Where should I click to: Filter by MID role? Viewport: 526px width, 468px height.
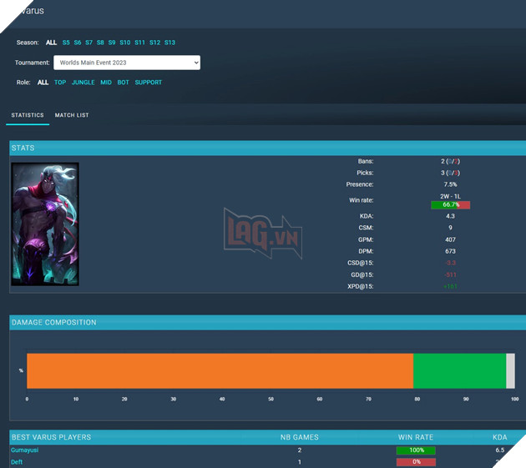click(x=106, y=83)
